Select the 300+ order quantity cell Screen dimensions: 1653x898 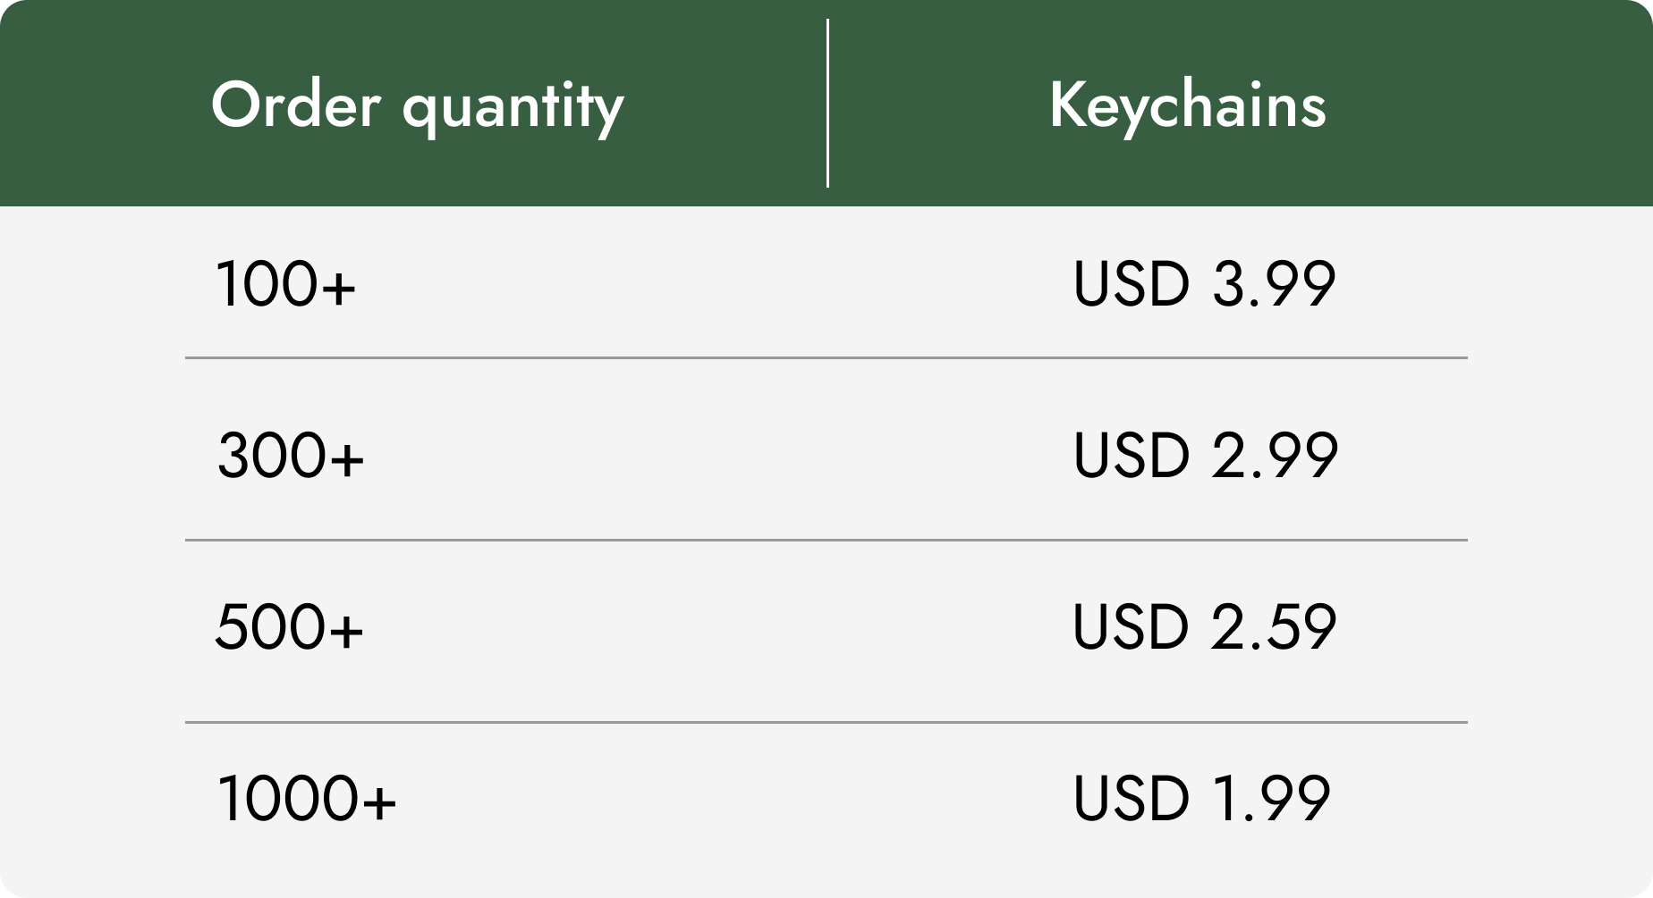[291, 456]
